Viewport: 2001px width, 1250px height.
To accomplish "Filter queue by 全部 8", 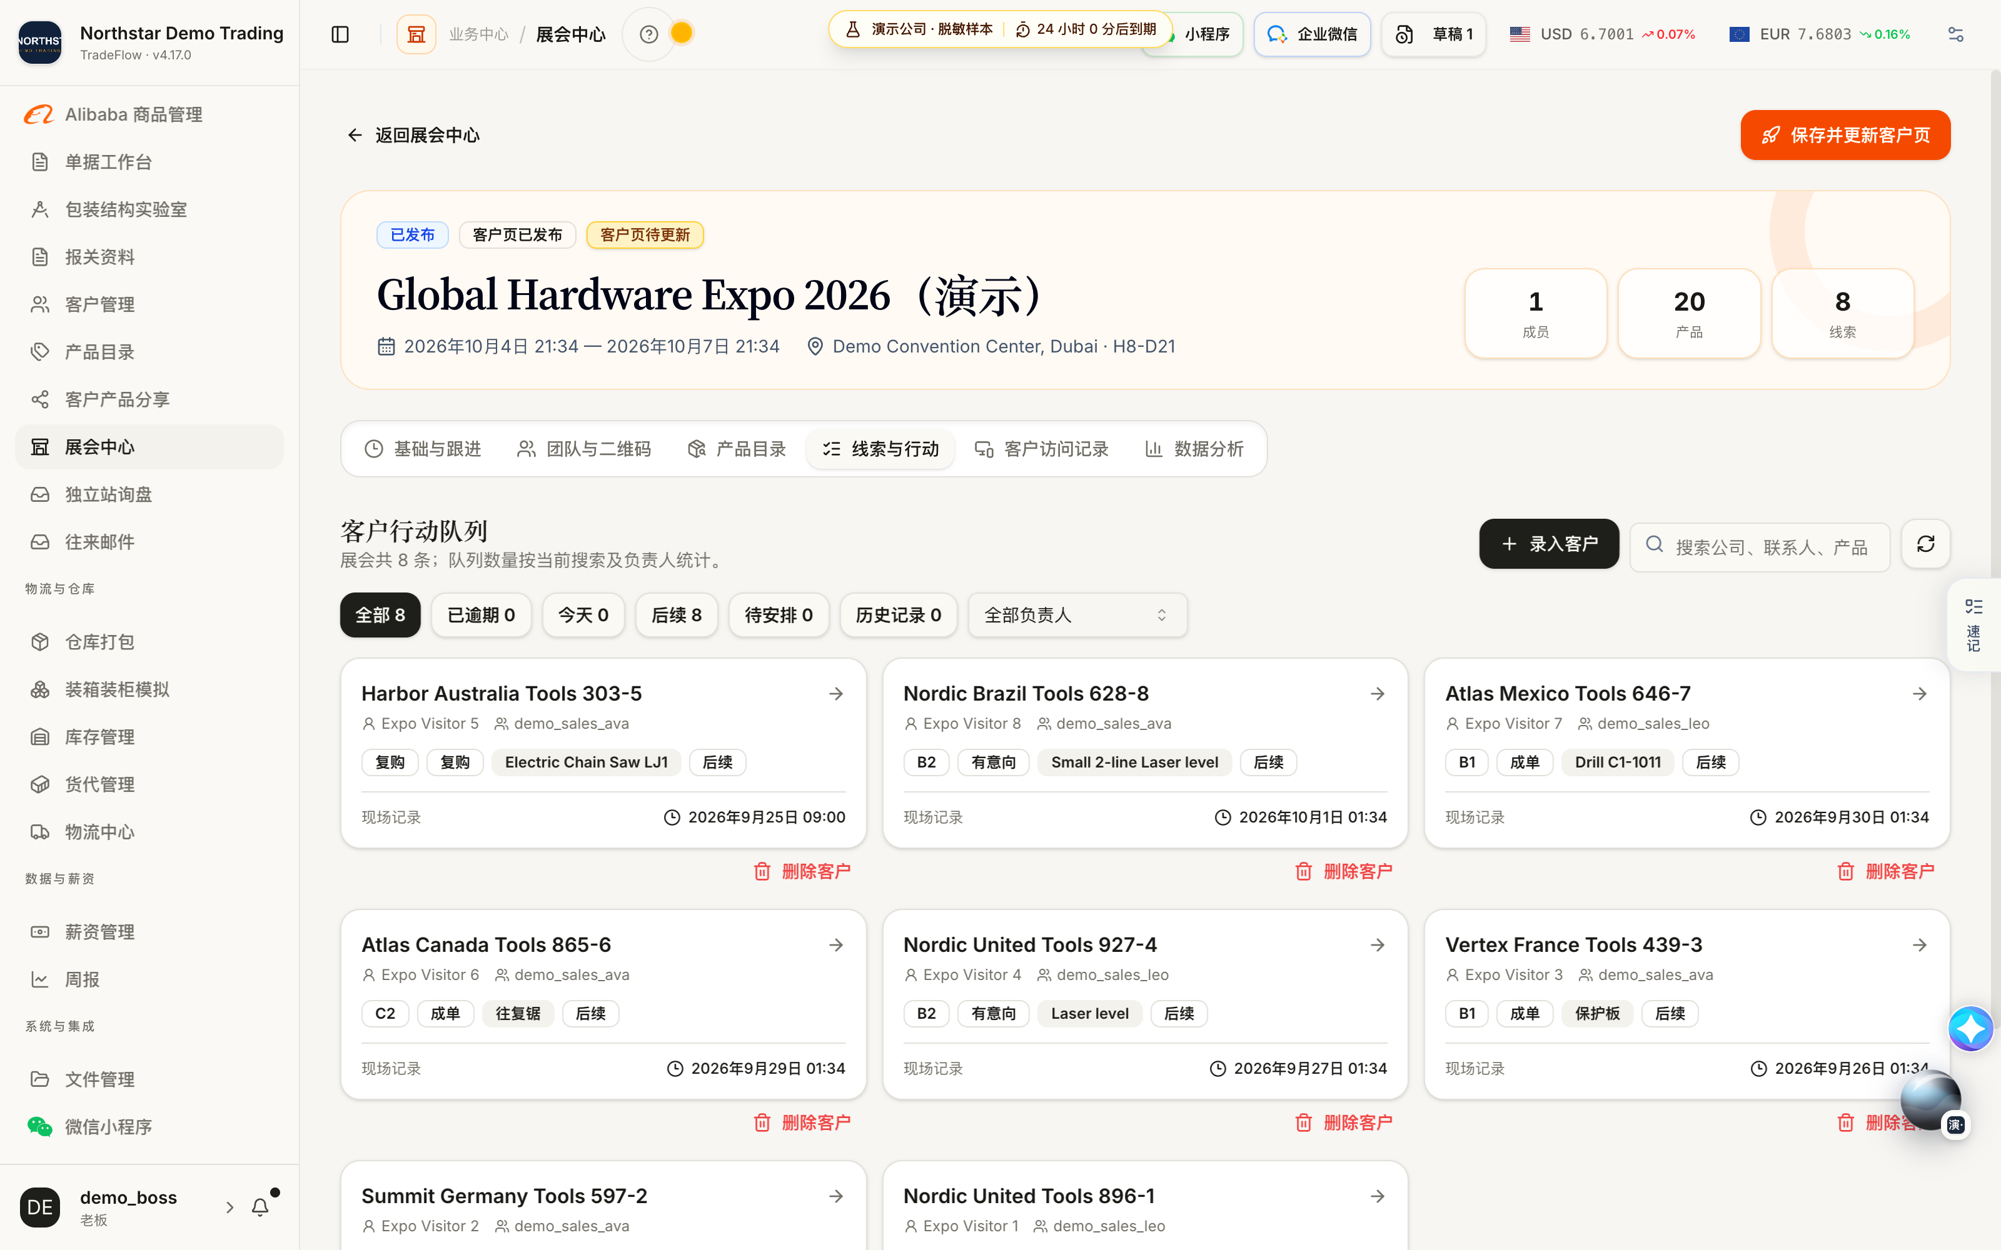I will tap(380, 615).
